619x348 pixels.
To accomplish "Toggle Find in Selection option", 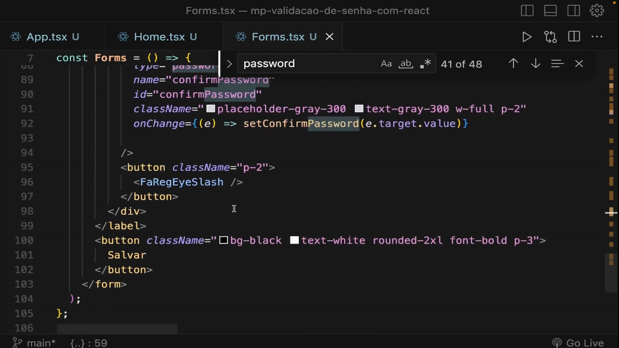I will [x=557, y=63].
